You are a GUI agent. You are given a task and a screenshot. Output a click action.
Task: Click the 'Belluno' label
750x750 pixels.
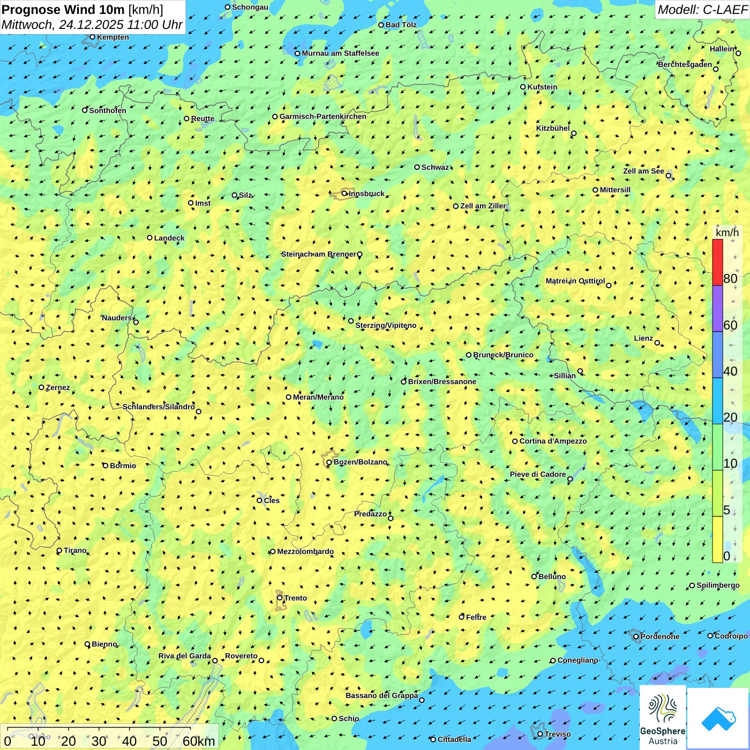coord(552,576)
